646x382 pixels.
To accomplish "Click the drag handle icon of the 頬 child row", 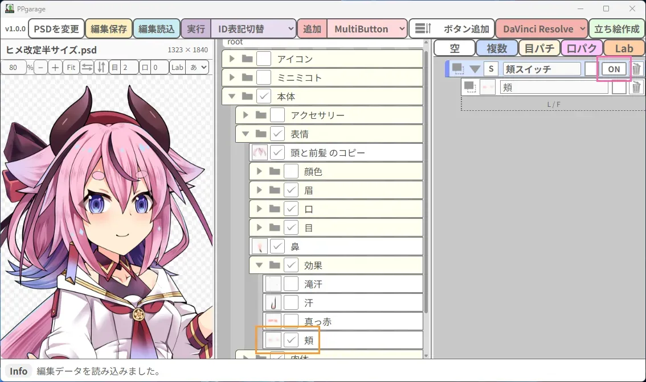I will [x=469, y=87].
